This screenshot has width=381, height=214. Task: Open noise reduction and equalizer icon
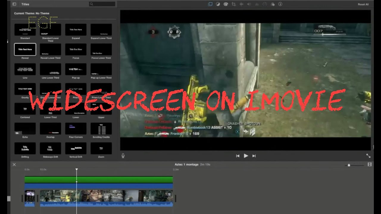coord(257,4)
